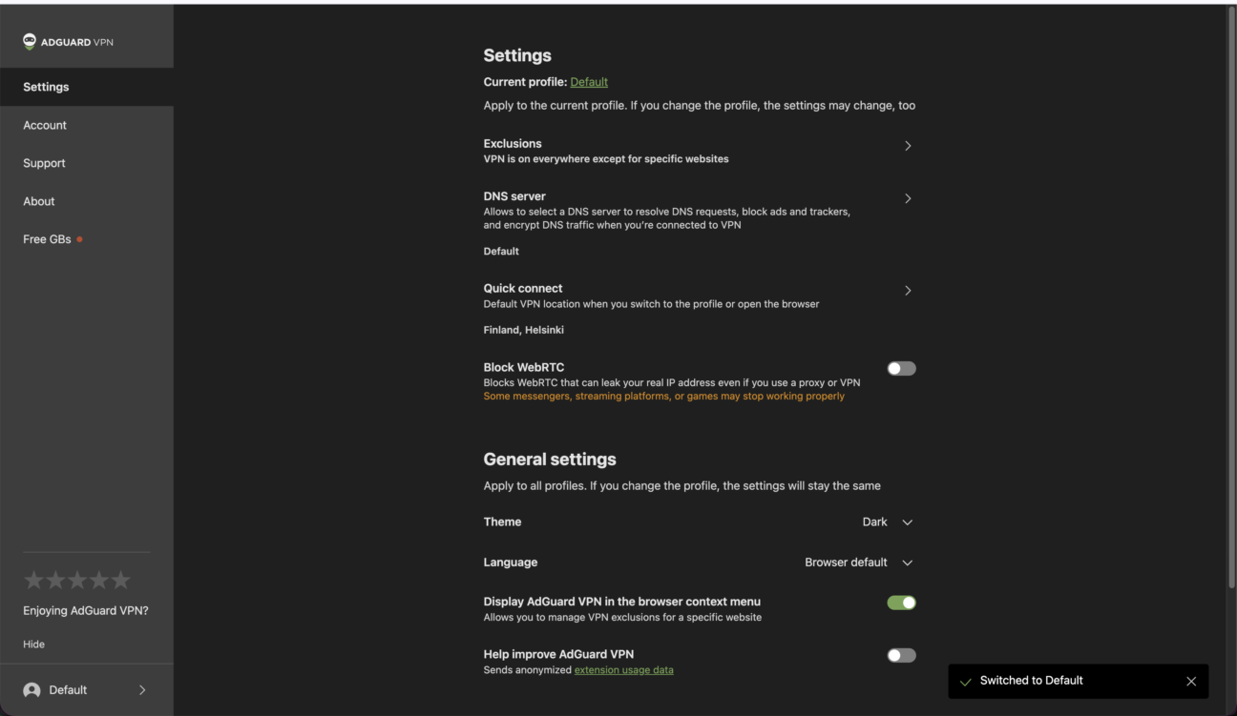This screenshot has height=716, width=1237.
Task: Click the General settings heading
Action: [550, 460]
